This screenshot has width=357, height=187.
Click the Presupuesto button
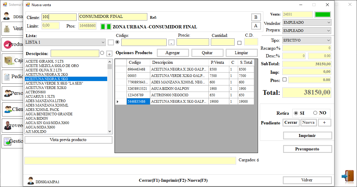(x=307, y=149)
